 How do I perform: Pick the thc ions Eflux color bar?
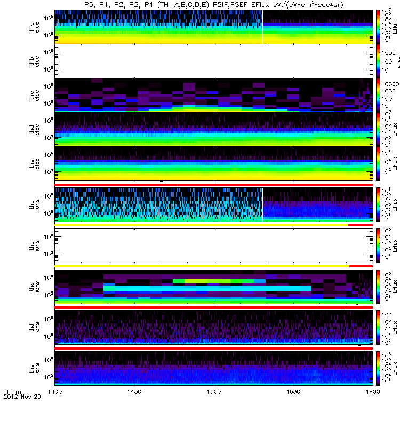378,287
